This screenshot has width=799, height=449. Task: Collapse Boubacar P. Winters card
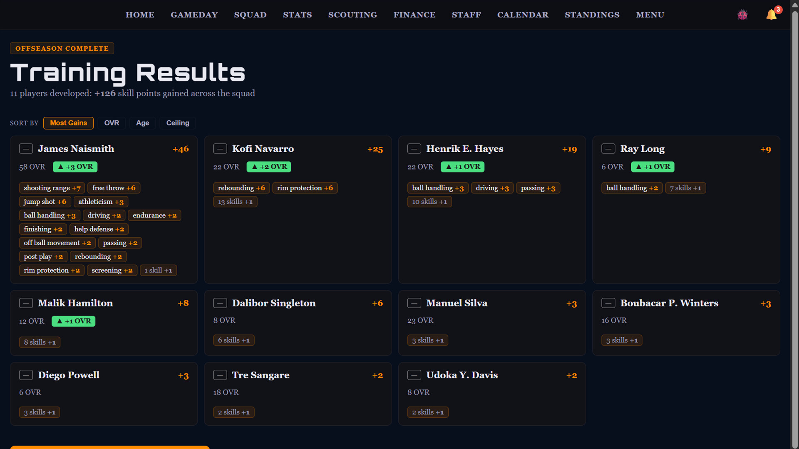click(608, 303)
